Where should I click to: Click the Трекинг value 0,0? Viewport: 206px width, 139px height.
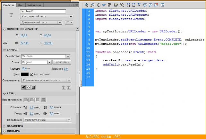click(x=66, y=69)
